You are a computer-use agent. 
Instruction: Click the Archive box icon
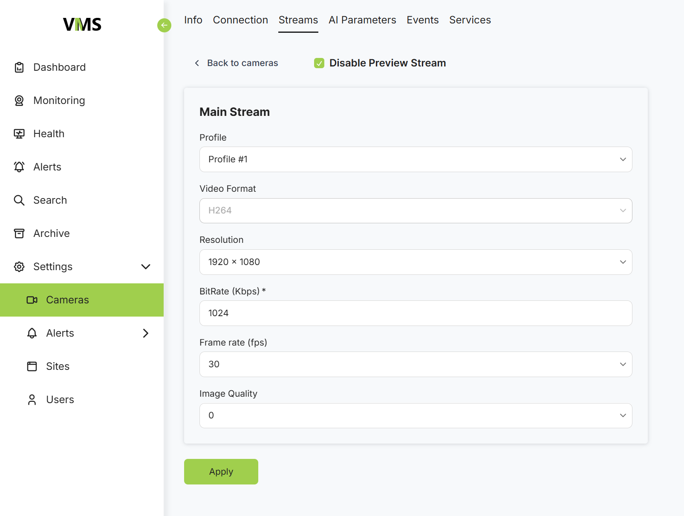tap(19, 233)
